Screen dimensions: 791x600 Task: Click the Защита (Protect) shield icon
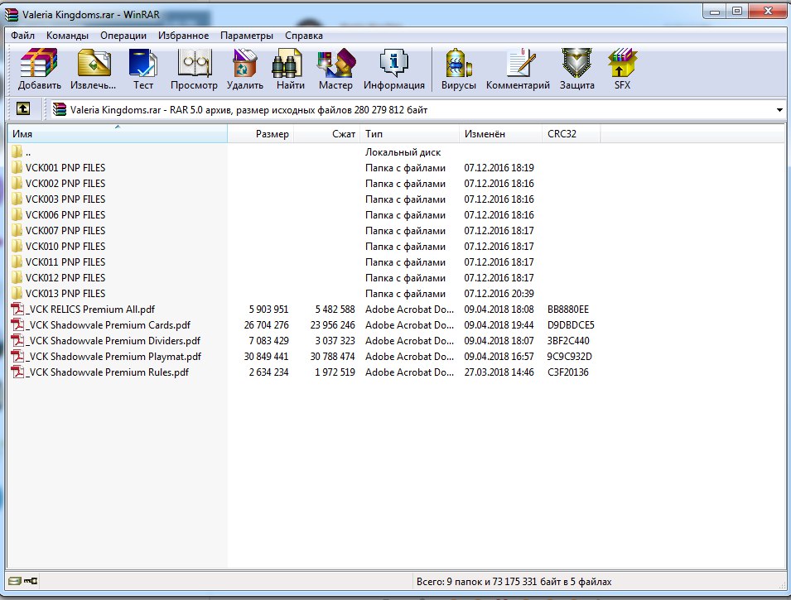point(576,64)
